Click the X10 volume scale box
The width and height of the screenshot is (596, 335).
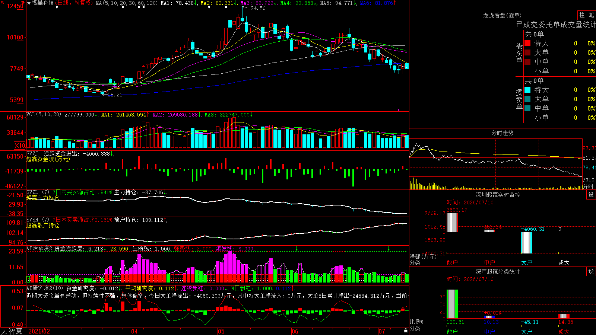pyautogui.click(x=20, y=146)
